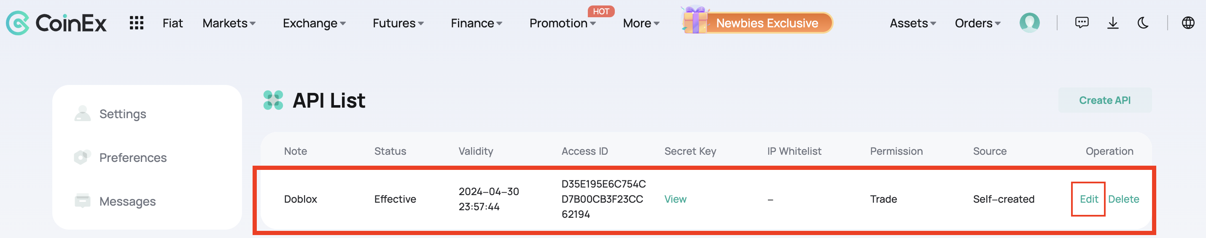
Task: Expand the Exchange dropdown
Action: 314,23
